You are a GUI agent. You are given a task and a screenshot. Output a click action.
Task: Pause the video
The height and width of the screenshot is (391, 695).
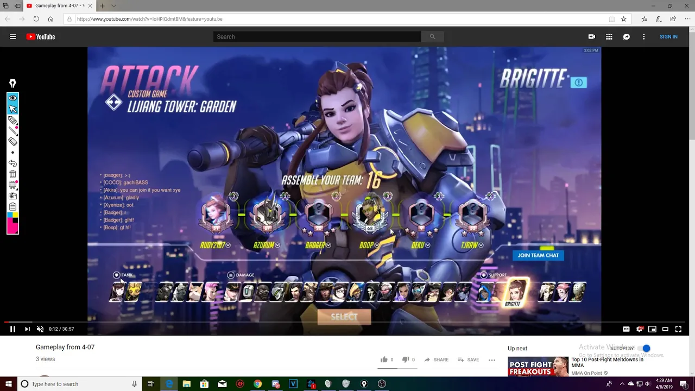(12, 329)
